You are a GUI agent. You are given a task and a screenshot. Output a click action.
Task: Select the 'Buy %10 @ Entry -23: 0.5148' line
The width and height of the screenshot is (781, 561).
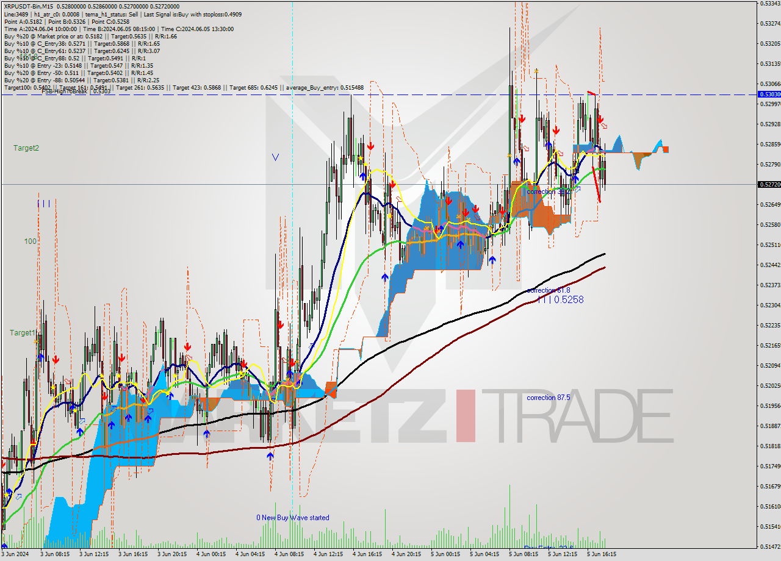(78, 65)
